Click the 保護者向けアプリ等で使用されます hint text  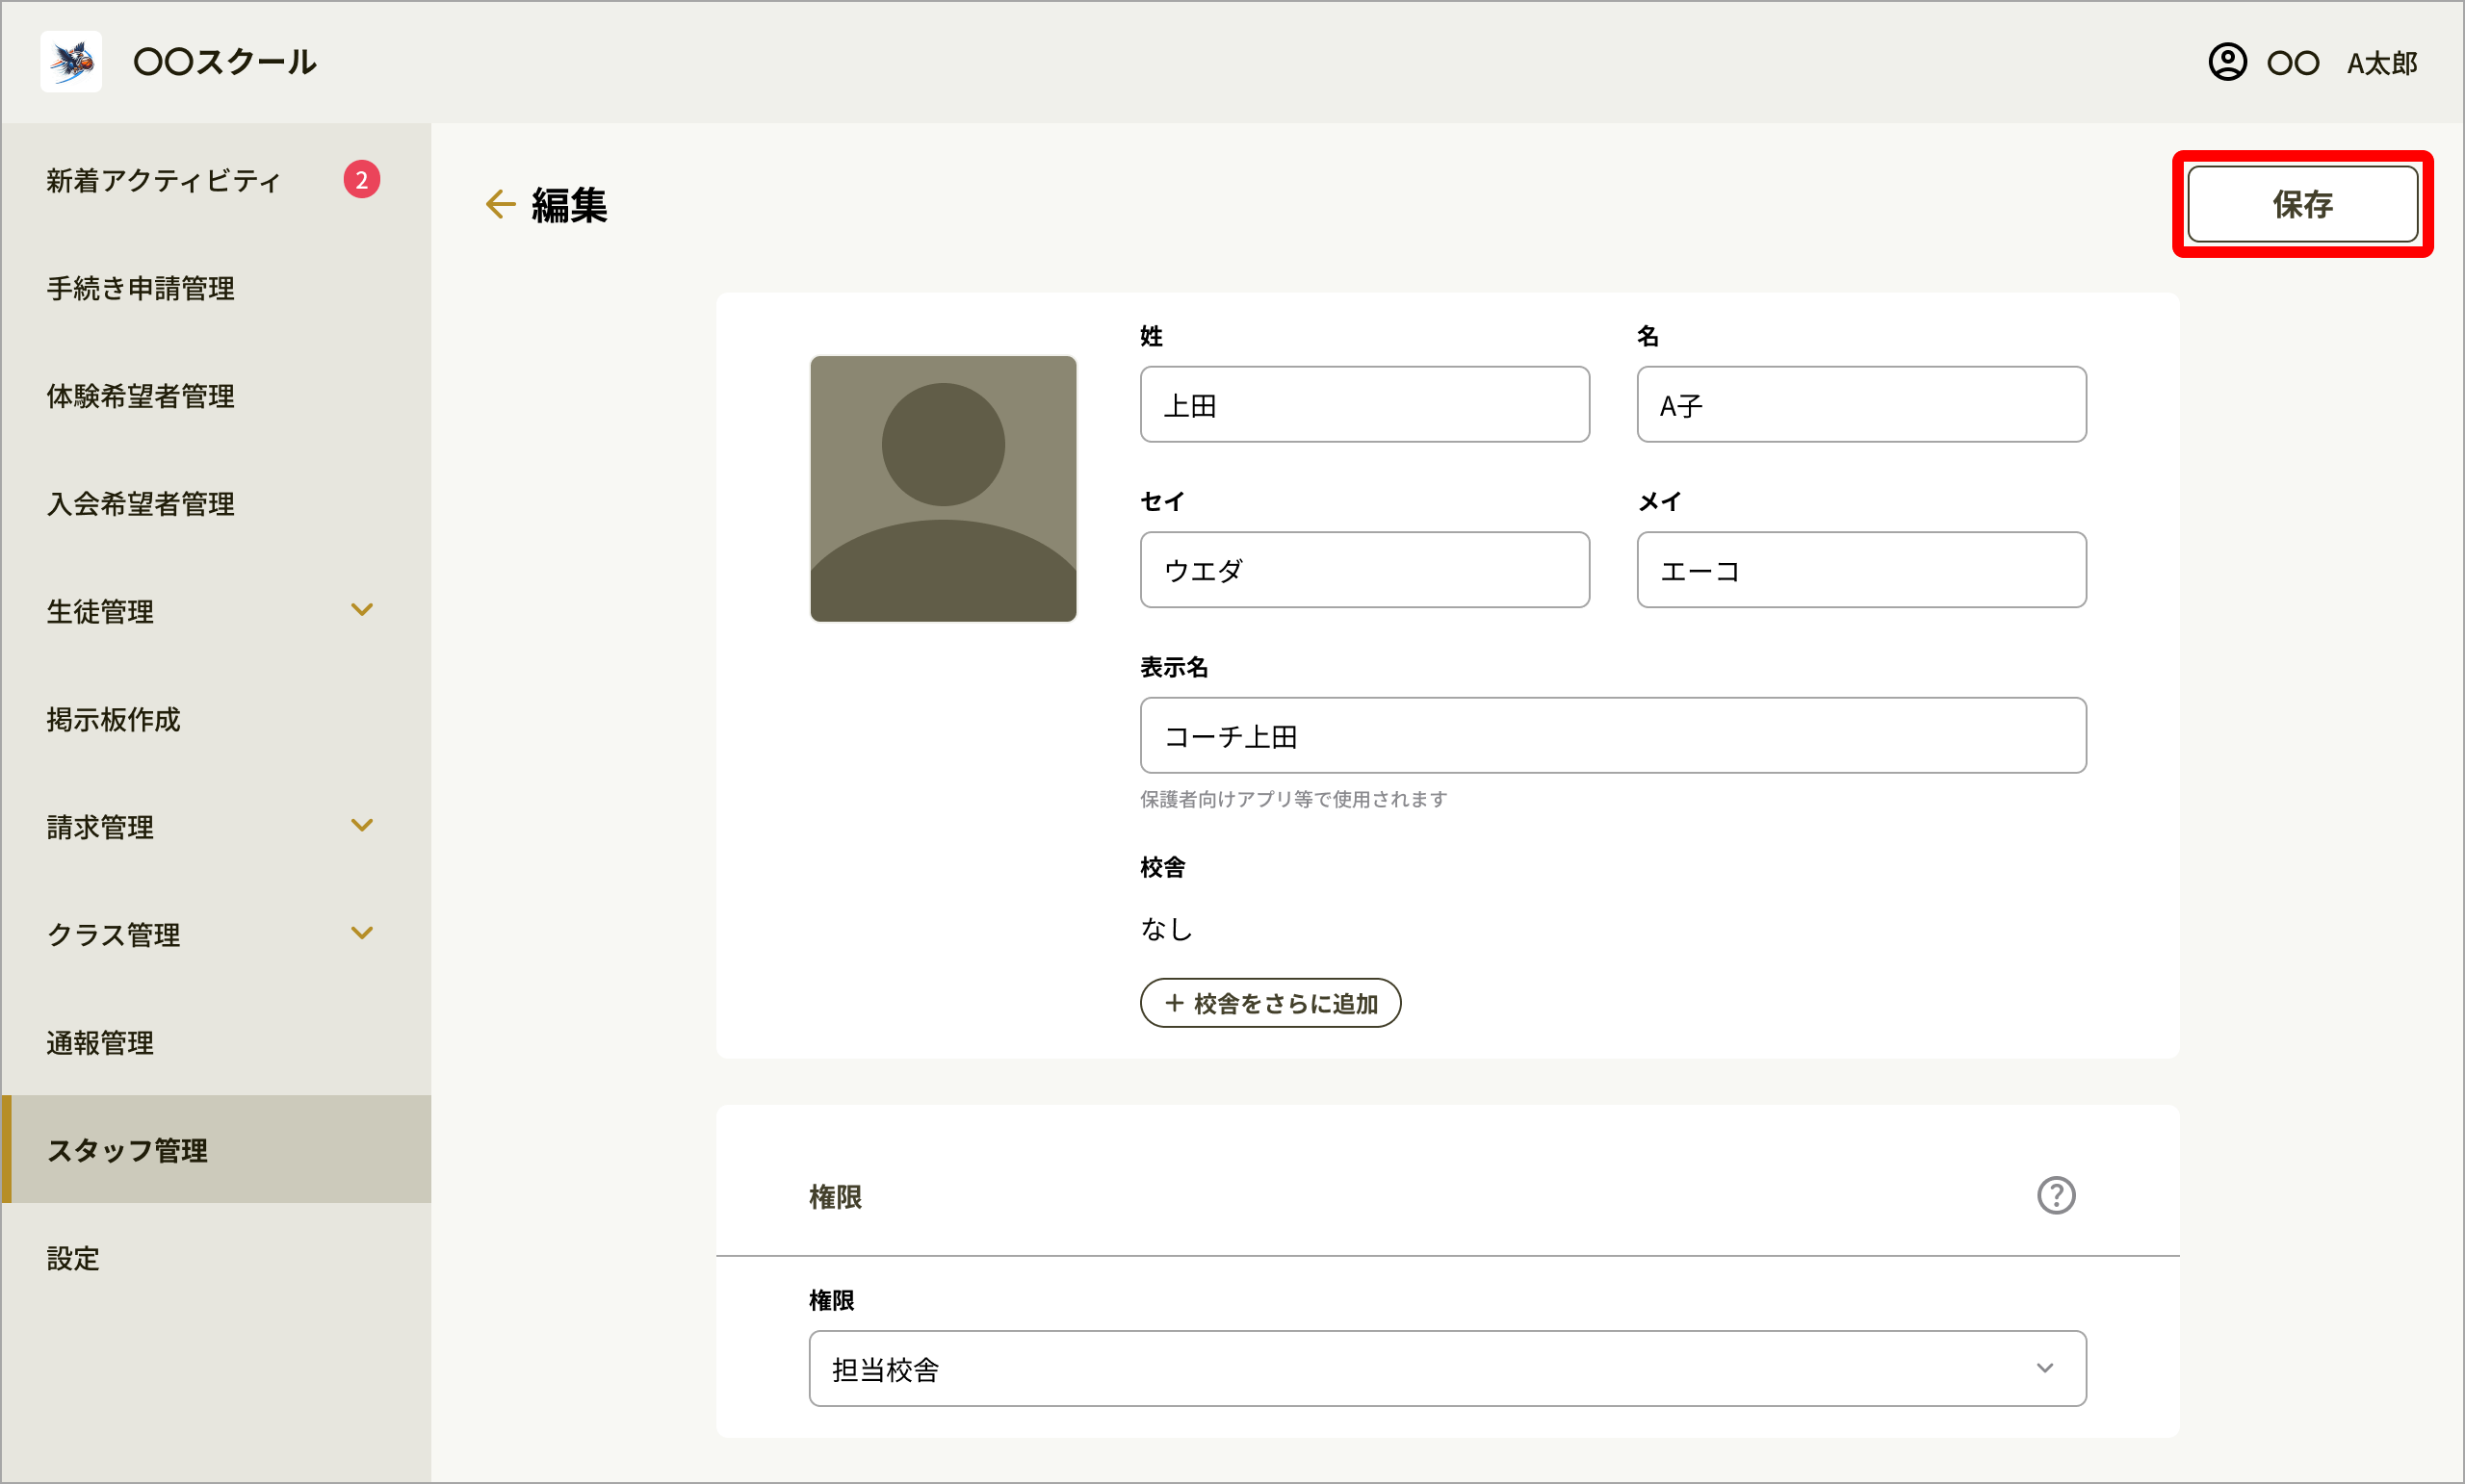tap(1293, 799)
